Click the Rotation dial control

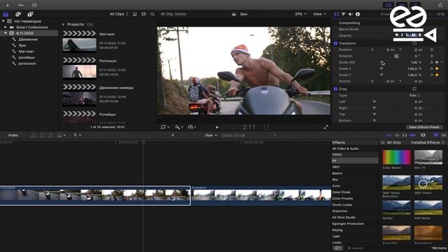(x=396, y=56)
